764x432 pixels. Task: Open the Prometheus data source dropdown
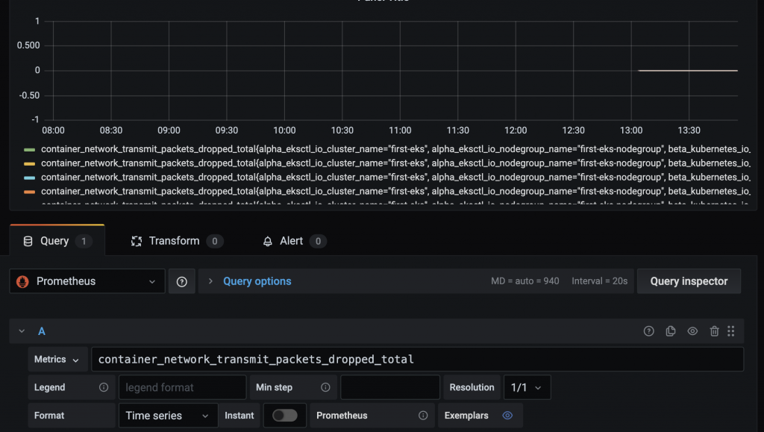(87, 281)
